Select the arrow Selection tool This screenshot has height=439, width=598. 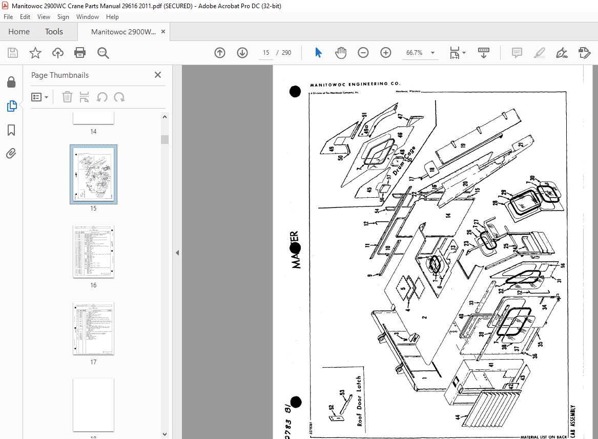coord(318,53)
